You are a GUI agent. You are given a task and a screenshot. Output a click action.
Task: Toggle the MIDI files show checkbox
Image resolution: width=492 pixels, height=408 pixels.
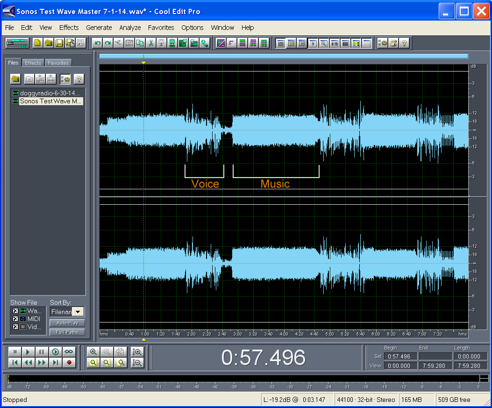coord(15,319)
